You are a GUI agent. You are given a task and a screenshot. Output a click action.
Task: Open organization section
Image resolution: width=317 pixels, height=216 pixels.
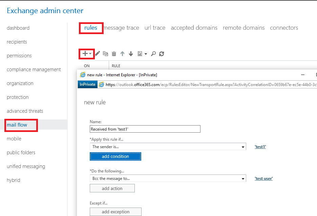pyautogui.click(x=20, y=83)
